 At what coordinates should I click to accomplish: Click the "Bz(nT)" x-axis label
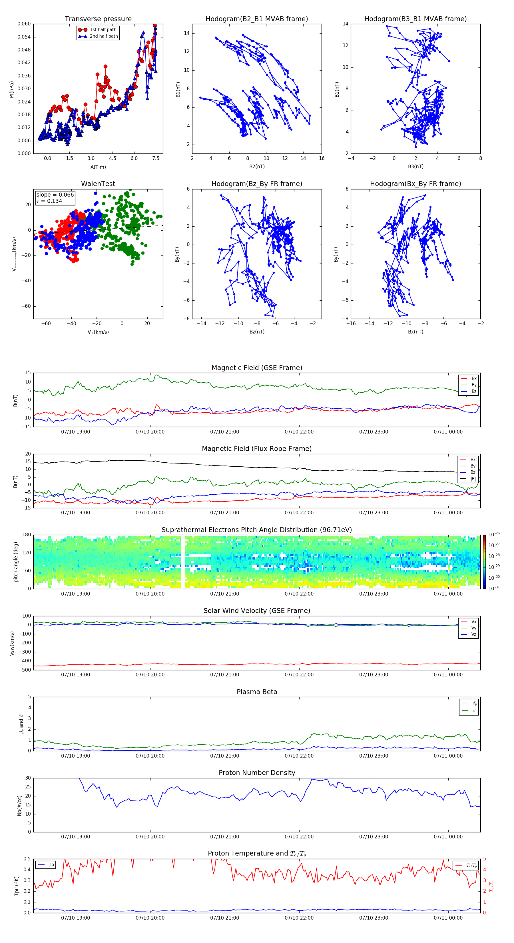(257, 332)
